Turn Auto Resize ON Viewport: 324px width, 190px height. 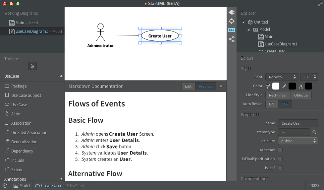click(272, 104)
